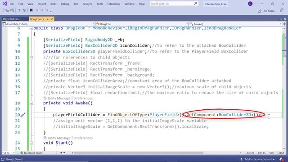Open the Debug menu

[65, 4]
